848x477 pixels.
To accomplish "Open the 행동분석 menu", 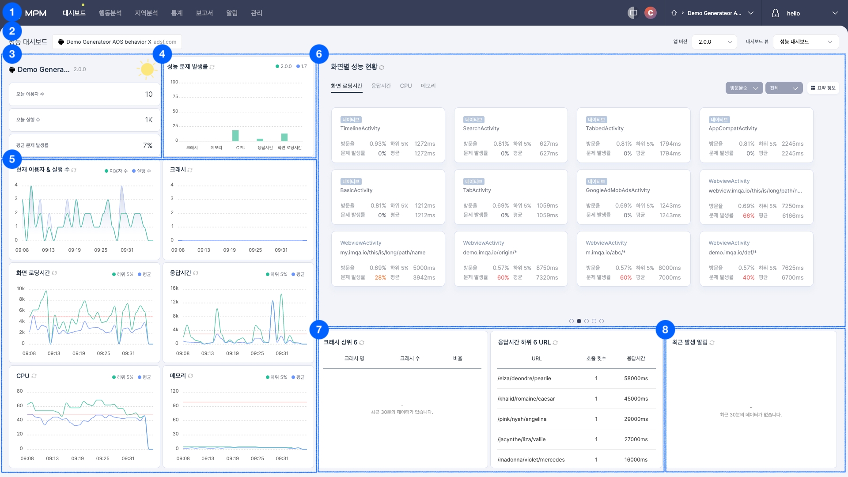I will (110, 13).
